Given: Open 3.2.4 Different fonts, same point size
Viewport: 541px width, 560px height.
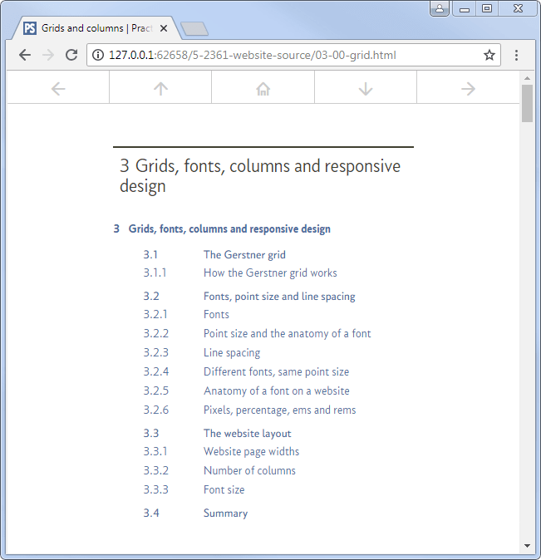Looking at the screenshot, I should pyautogui.click(x=246, y=371).
